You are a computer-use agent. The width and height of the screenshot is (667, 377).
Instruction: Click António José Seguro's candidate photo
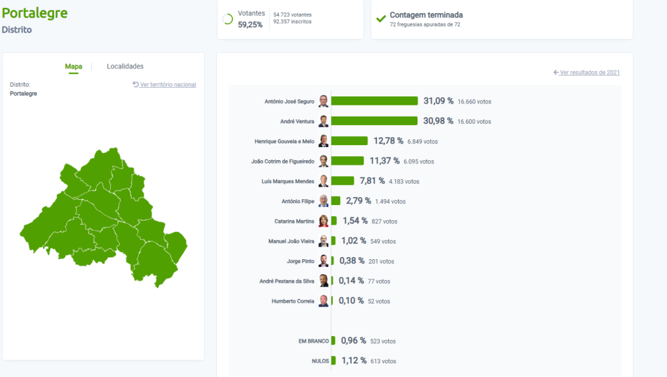click(323, 102)
